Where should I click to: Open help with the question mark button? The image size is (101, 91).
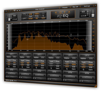pyautogui.click(x=95, y=6)
